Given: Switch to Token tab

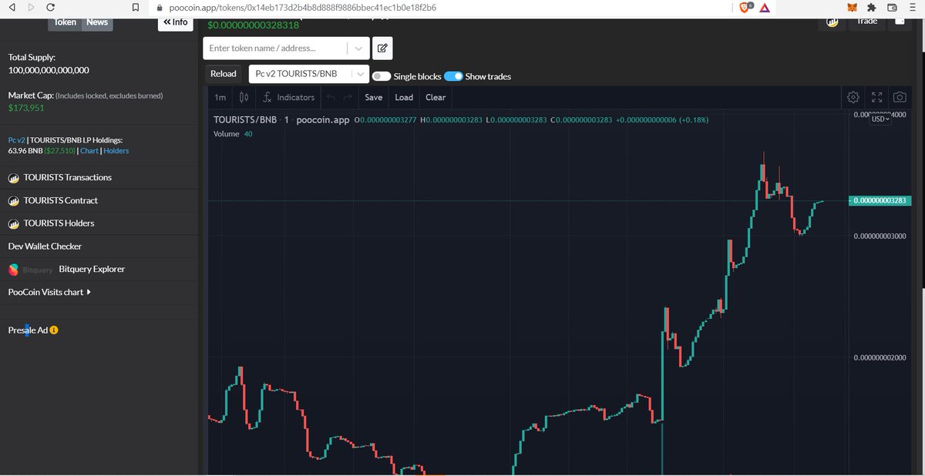Looking at the screenshot, I should click(65, 22).
